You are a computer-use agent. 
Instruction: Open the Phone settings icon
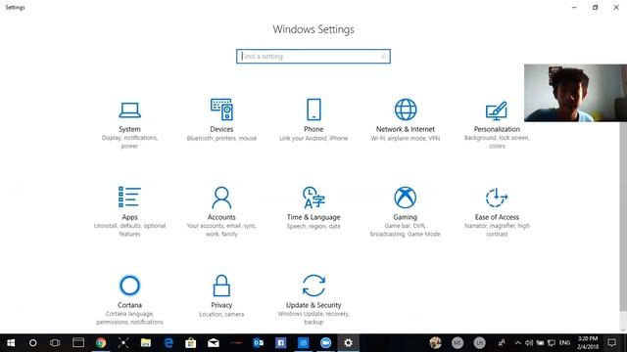313,110
